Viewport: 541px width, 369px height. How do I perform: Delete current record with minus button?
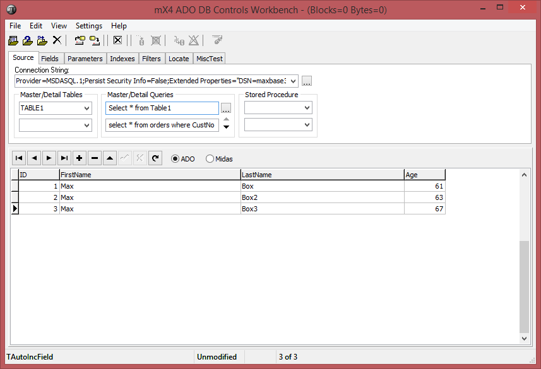coord(95,158)
